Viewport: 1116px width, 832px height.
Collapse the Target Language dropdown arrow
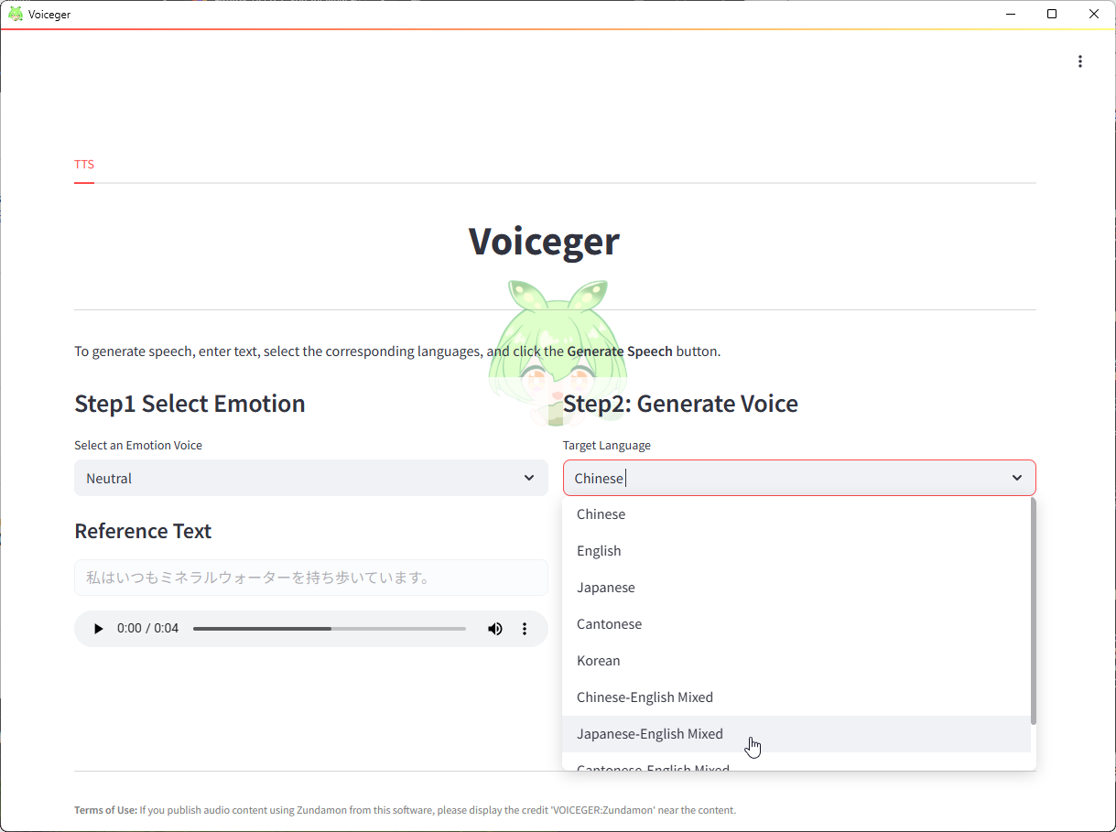click(x=1017, y=478)
